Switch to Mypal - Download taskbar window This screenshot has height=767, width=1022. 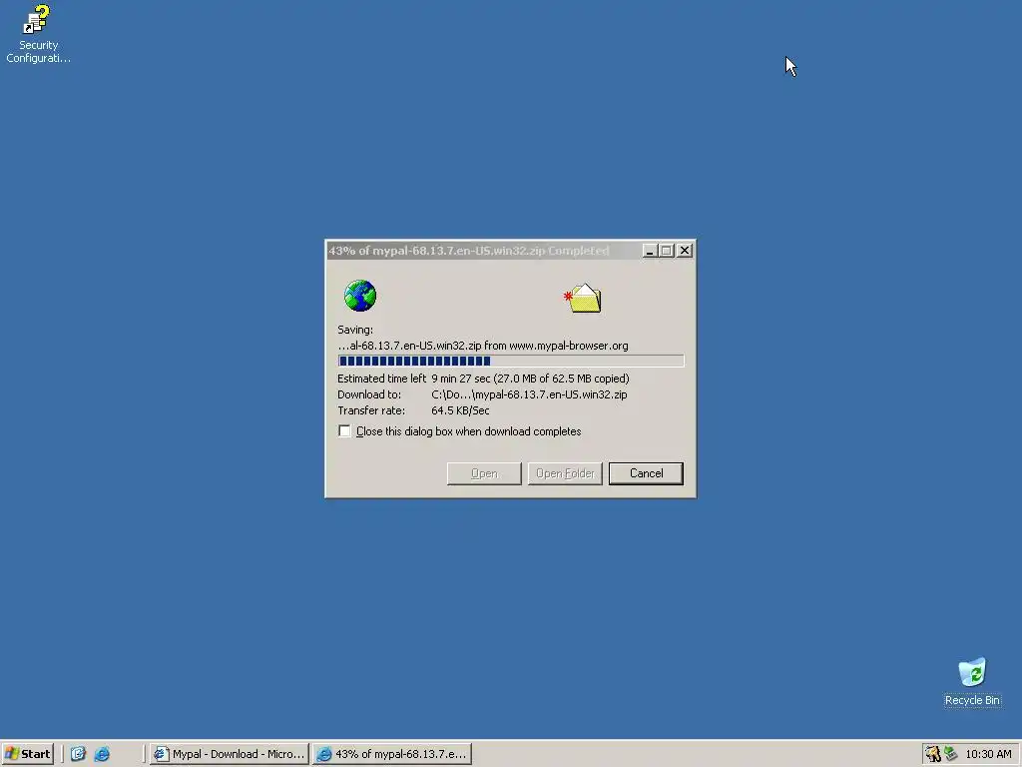tap(229, 754)
